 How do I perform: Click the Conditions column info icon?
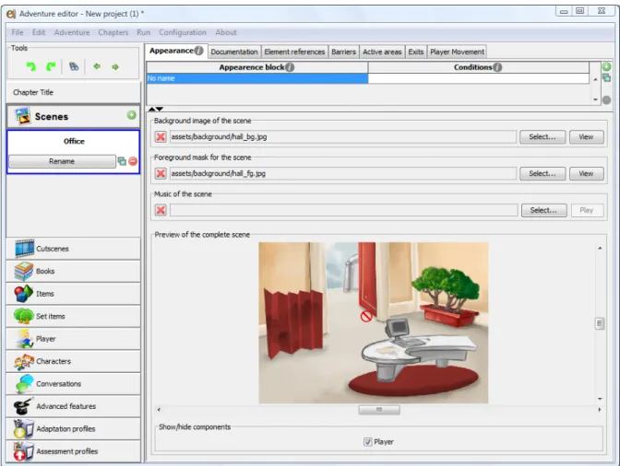tap(497, 67)
